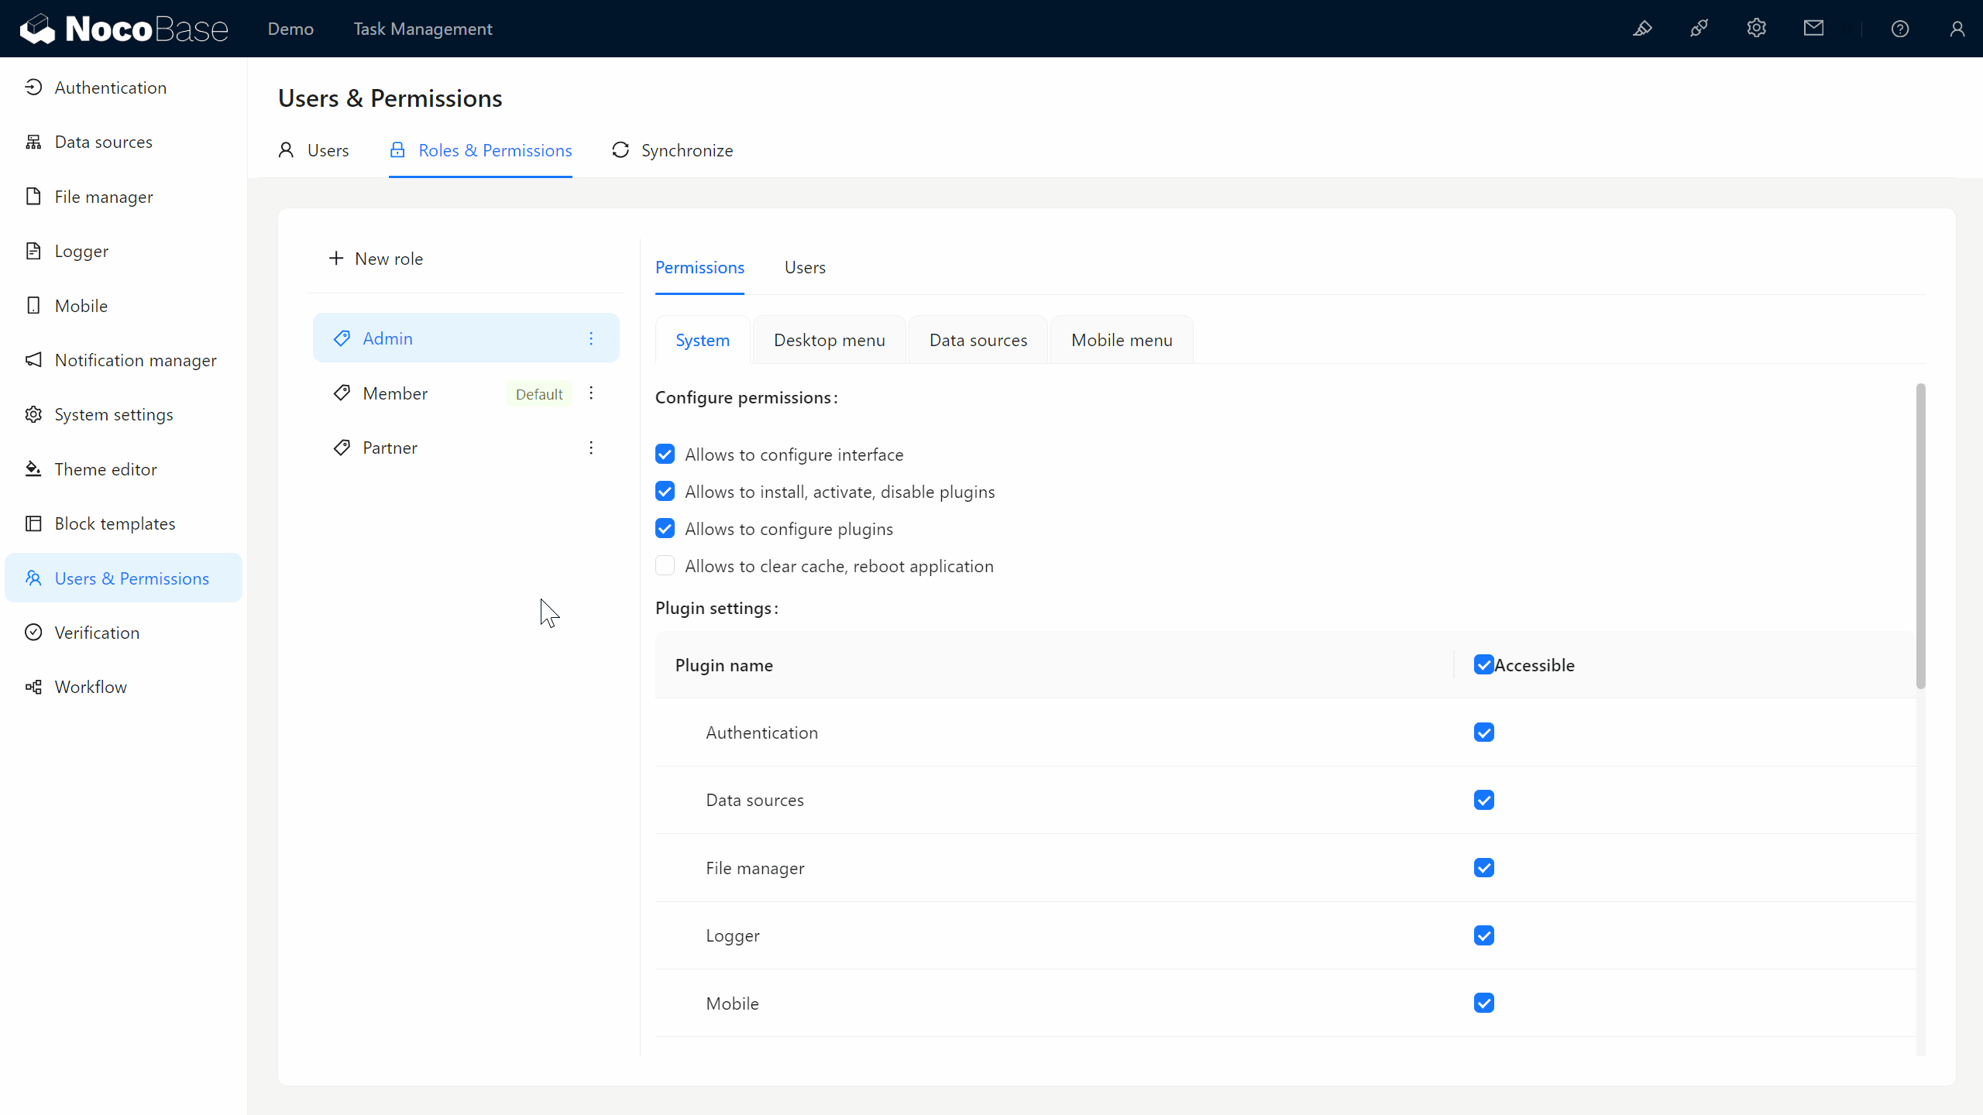Click the UI editor highlighter icon
Screen dimensions: 1983x1115
pyautogui.click(x=1642, y=29)
